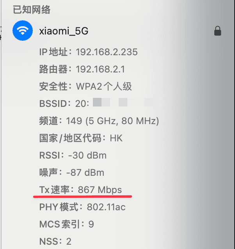The image size is (235, 249).
Task: Click the red underline beneath Tx rate
Action: click(x=82, y=197)
